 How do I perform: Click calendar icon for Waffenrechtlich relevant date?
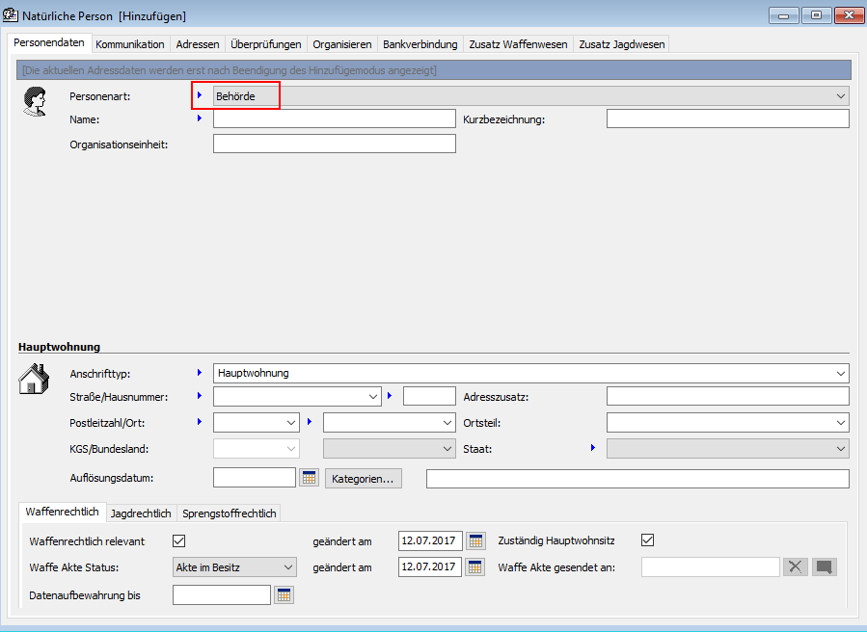[475, 540]
